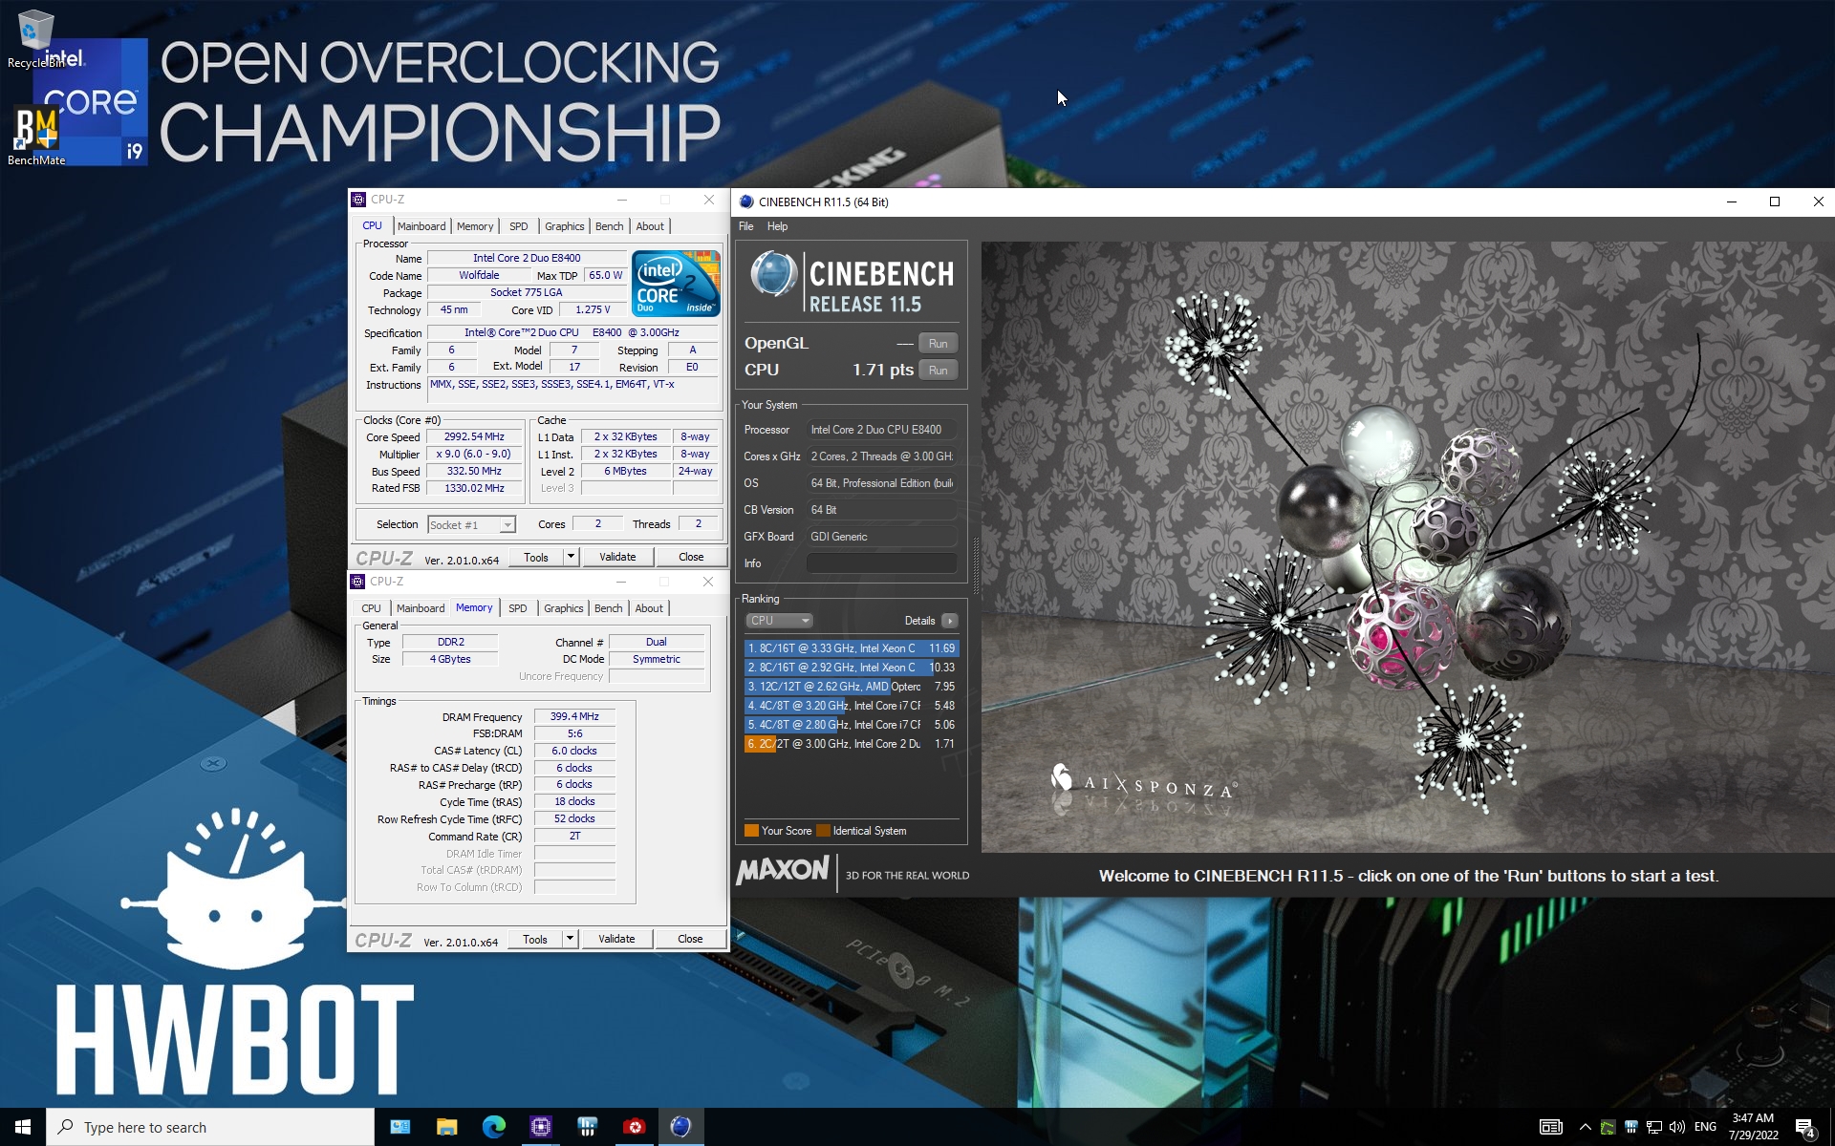The width and height of the screenshot is (1835, 1146).
Task: Open the taskbar clock and date
Action: 1753,1127
